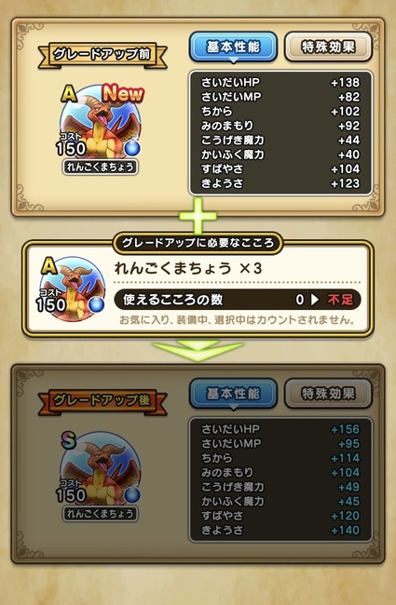Tap the rainbow S rank badge
Image resolution: width=396 pixels, height=605 pixels.
68,439
